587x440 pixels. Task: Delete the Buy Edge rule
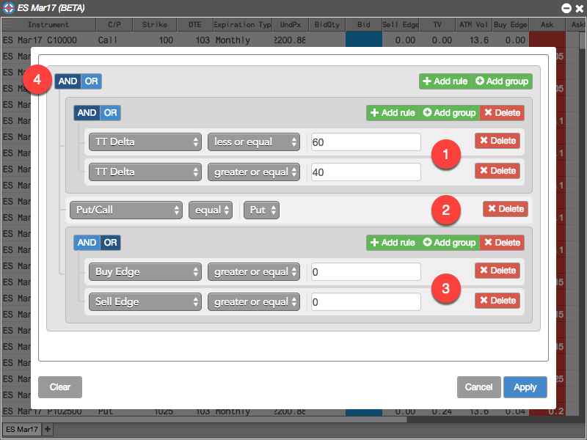497,271
